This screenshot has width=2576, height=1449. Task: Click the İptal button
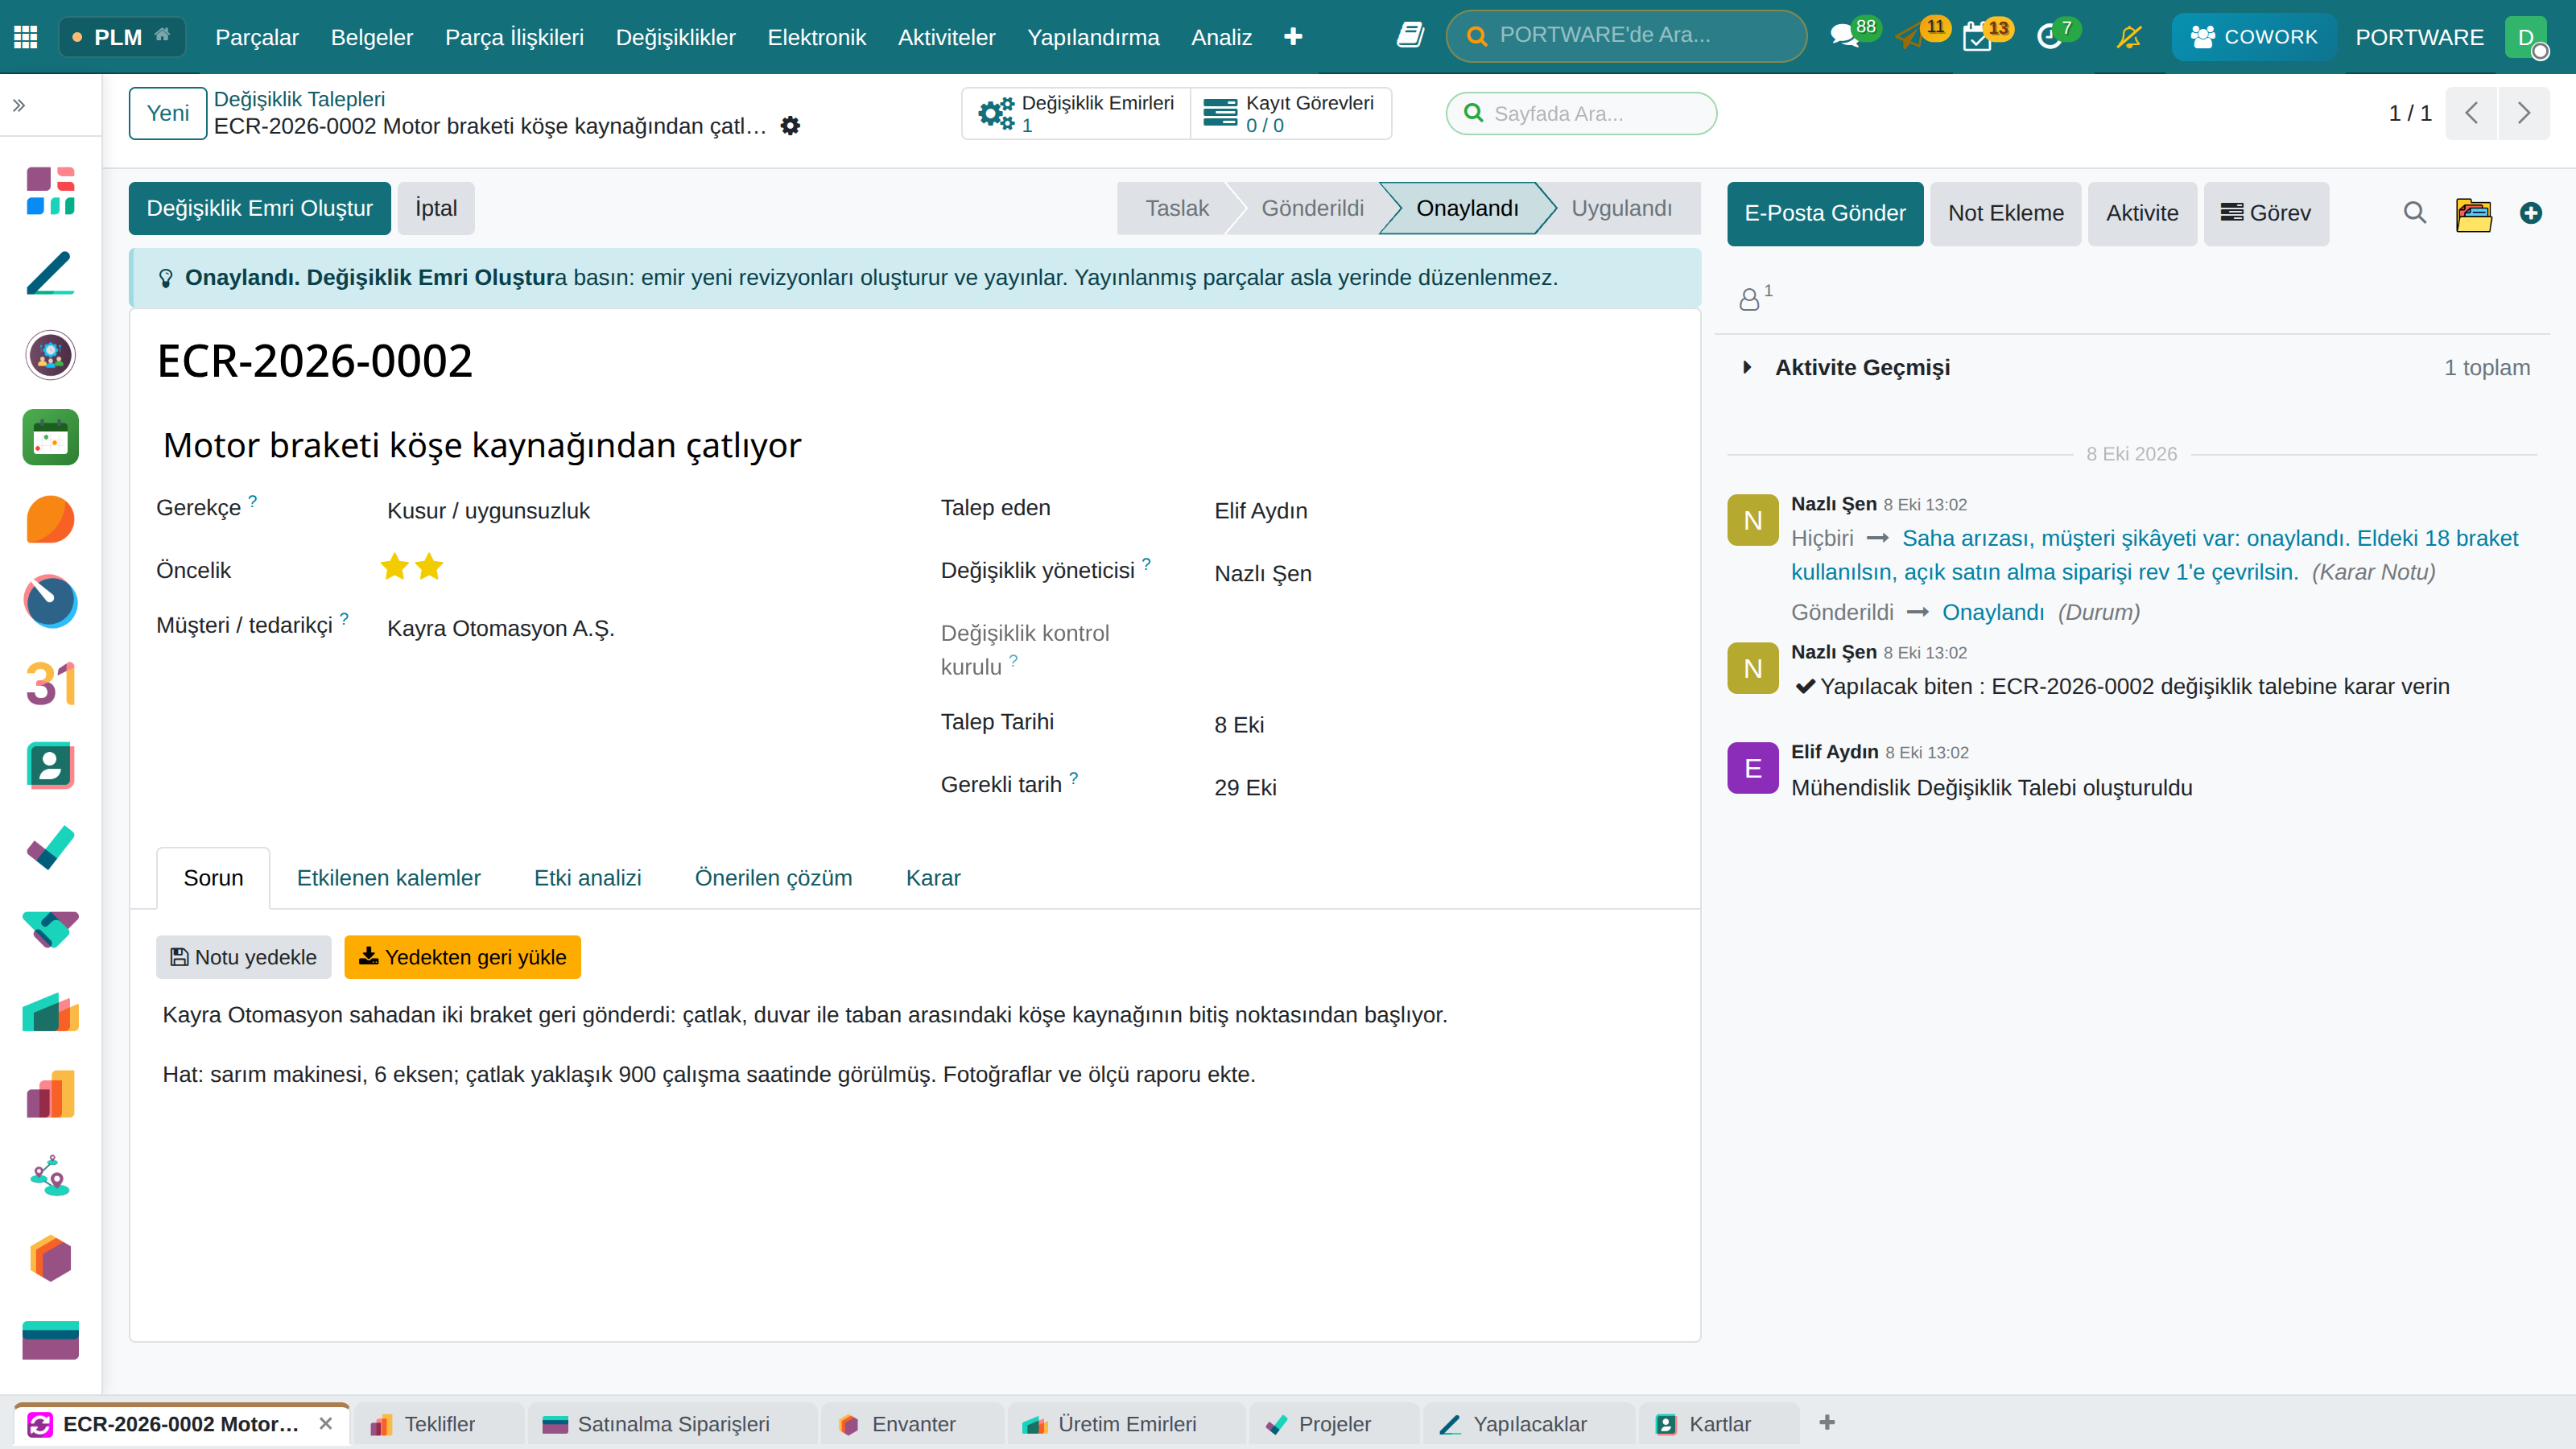pos(435,208)
